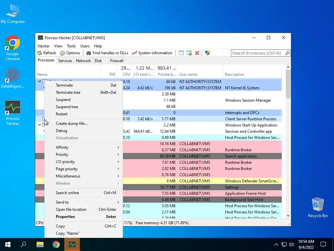This screenshot has height=251, width=334.
Task: Open Process Hacker desktop shortcut
Action: click(x=13, y=113)
